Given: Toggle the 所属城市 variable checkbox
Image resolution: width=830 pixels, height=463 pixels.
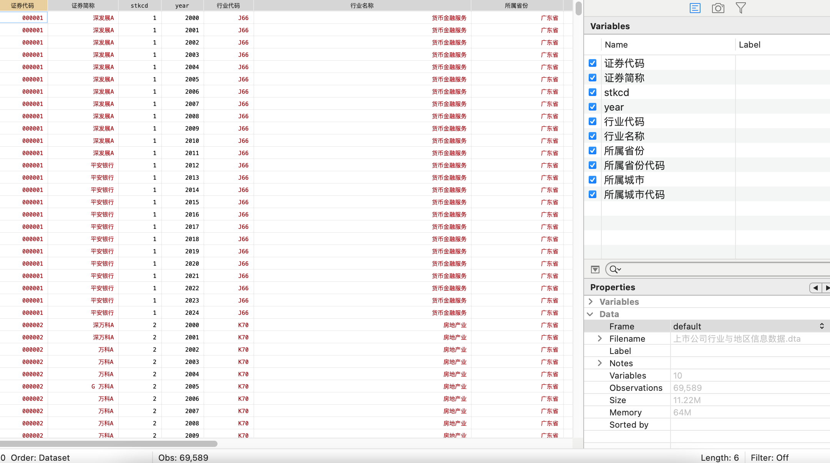Looking at the screenshot, I should (x=593, y=180).
